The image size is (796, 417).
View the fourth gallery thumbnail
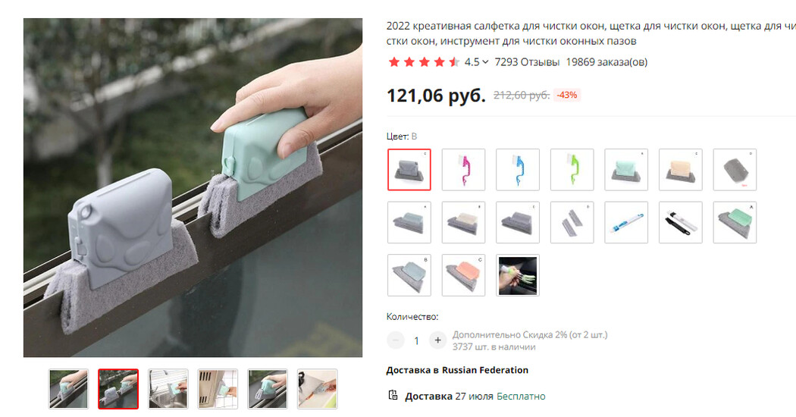[218, 389]
